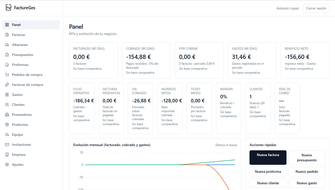Click the Margen 0% value

pos(223,97)
